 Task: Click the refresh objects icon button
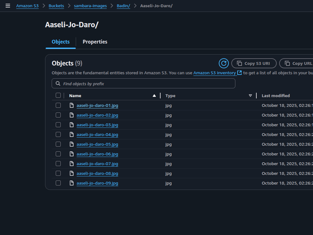[223, 63]
